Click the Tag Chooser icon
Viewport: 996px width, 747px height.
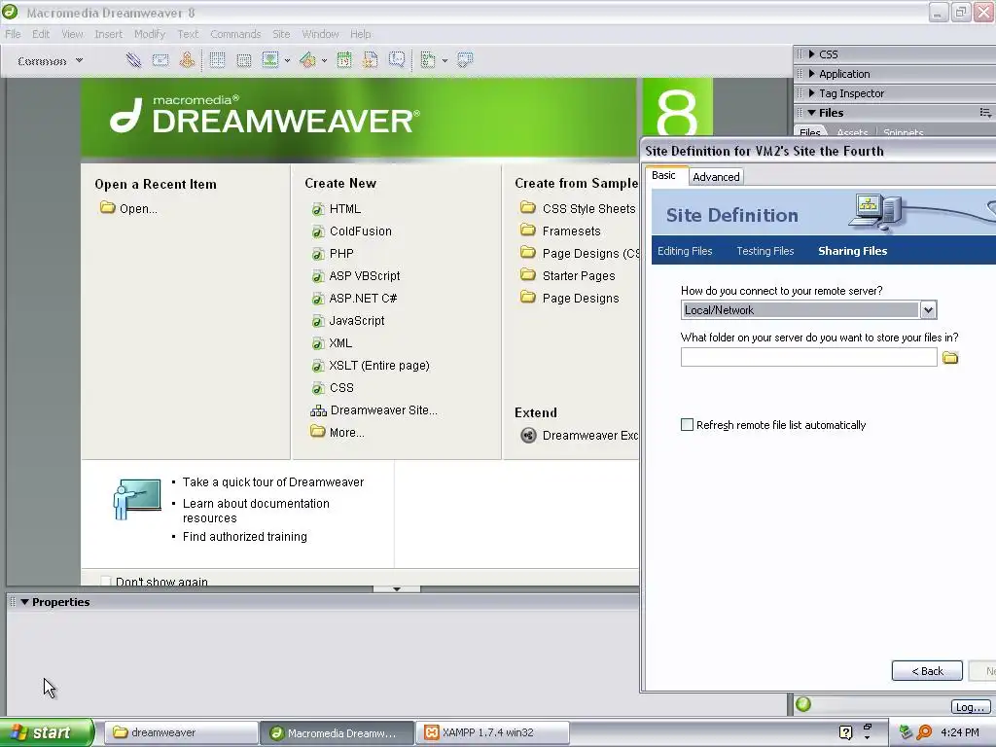[x=465, y=60]
